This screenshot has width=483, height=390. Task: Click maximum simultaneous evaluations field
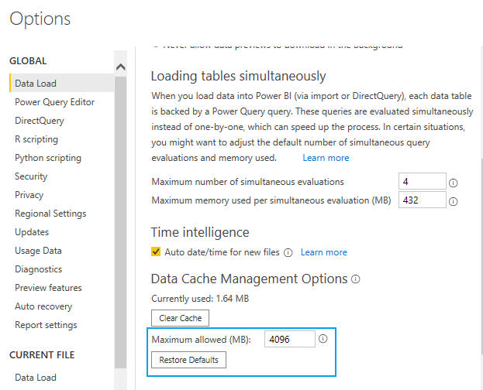[423, 182]
